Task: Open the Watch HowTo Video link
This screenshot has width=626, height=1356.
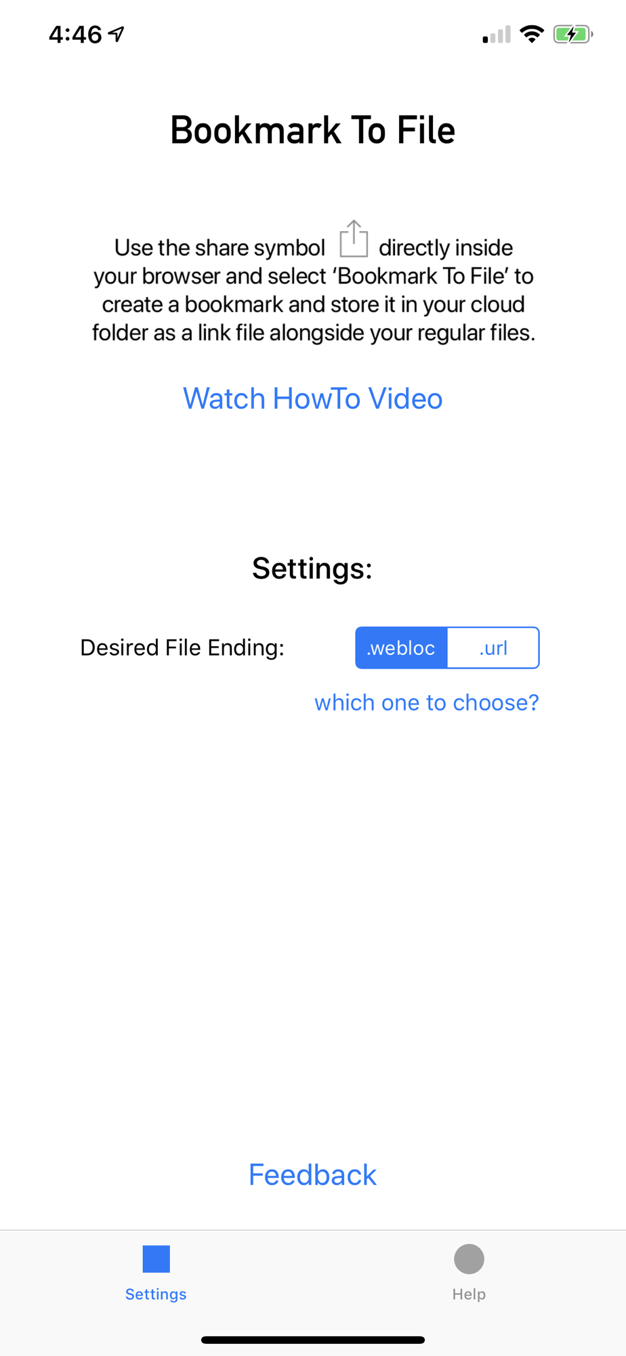Action: [313, 399]
